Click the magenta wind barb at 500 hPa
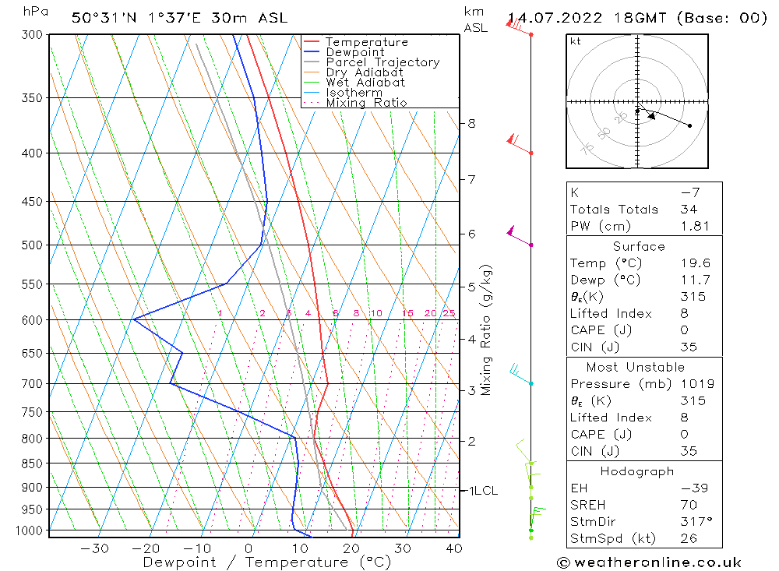This screenshot has width=779, height=571. (x=519, y=236)
